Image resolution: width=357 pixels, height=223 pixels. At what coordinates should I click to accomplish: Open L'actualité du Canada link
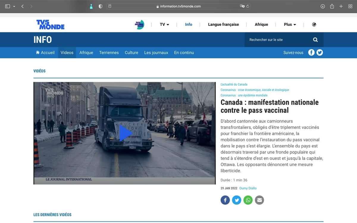pyautogui.click(x=234, y=84)
